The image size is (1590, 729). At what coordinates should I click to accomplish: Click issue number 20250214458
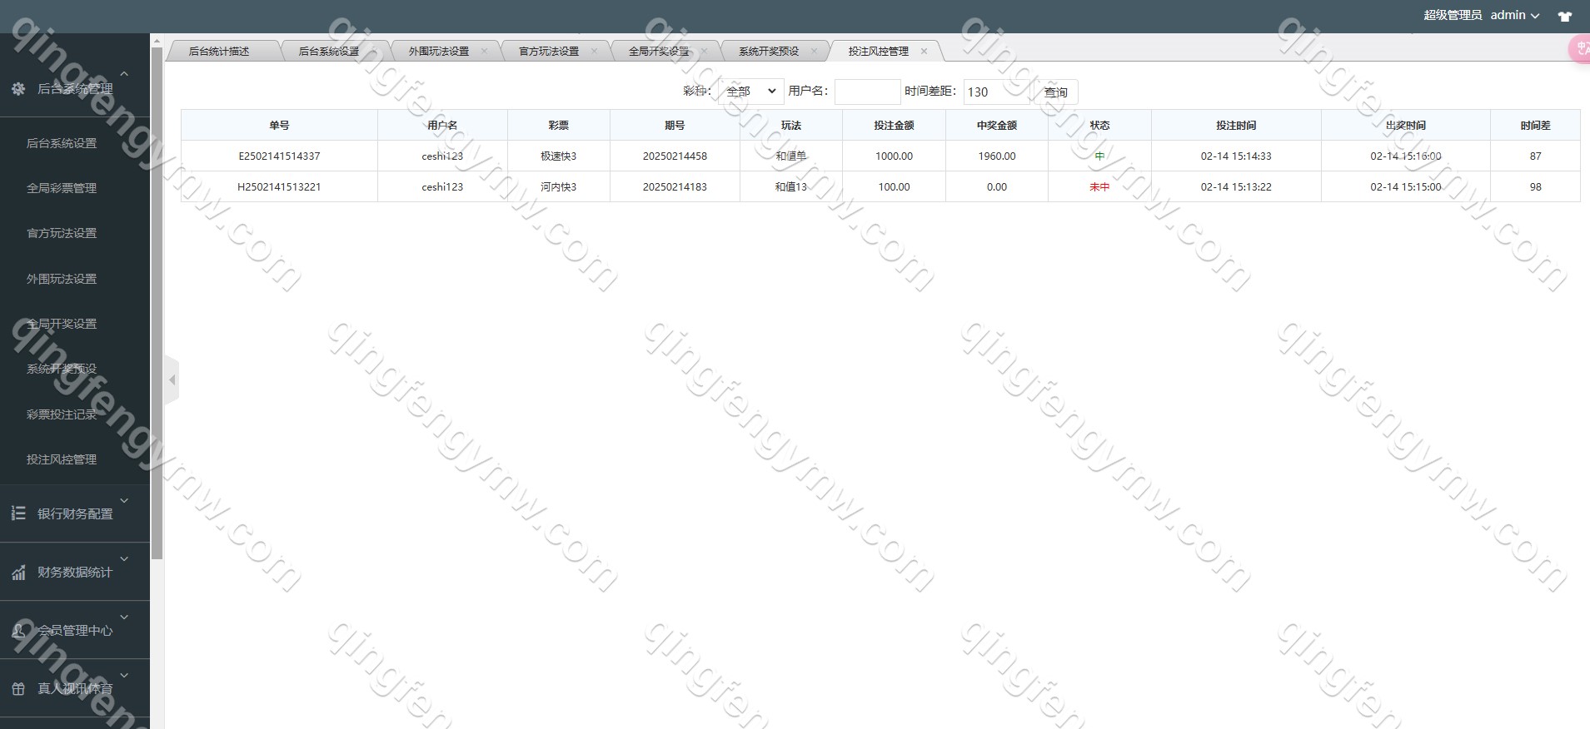coord(675,156)
